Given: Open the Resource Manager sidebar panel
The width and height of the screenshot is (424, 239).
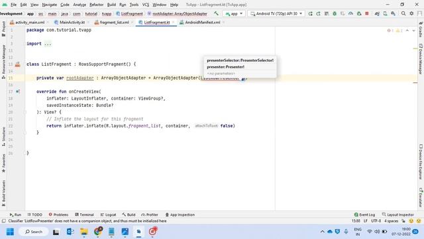Looking at the screenshot, I should (x=3, y=62).
